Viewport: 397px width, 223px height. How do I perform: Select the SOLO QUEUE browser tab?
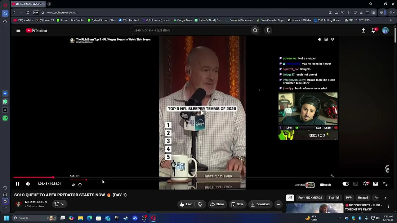pyautogui.click(x=28, y=4)
